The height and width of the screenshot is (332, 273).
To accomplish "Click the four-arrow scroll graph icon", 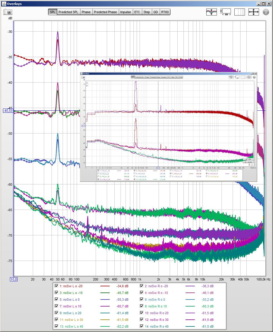I will 253,12.
